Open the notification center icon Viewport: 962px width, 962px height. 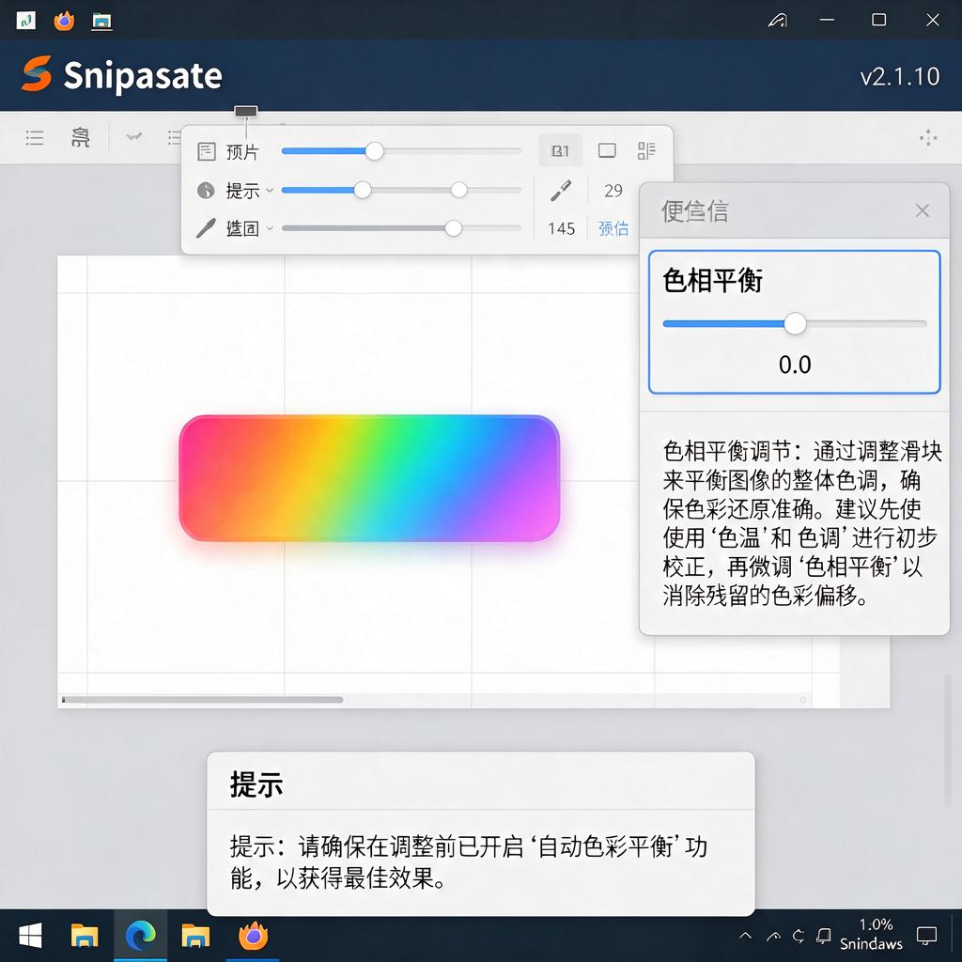(x=926, y=936)
